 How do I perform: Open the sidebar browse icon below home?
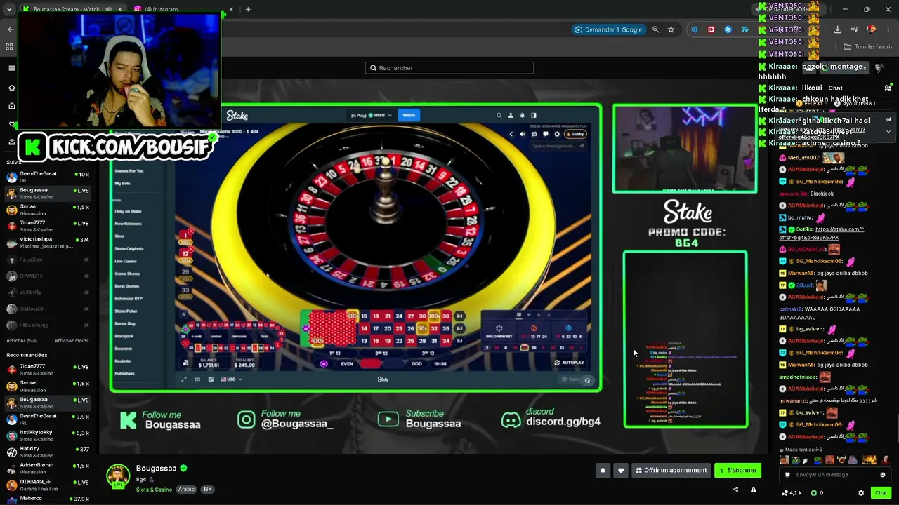11,106
